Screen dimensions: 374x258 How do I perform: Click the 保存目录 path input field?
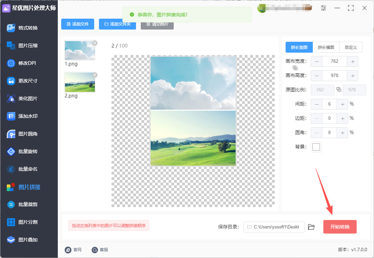(274, 227)
